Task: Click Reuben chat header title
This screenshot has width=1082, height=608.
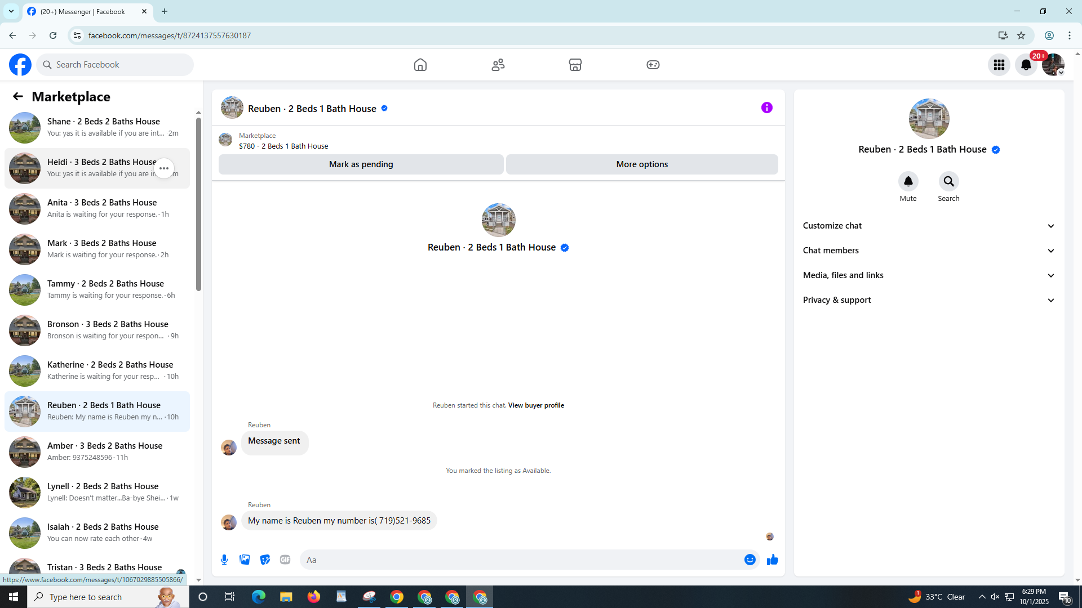Action: pos(312,109)
